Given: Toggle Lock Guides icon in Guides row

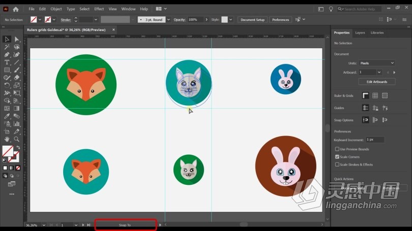Looking at the screenshot, I should click(375, 108).
